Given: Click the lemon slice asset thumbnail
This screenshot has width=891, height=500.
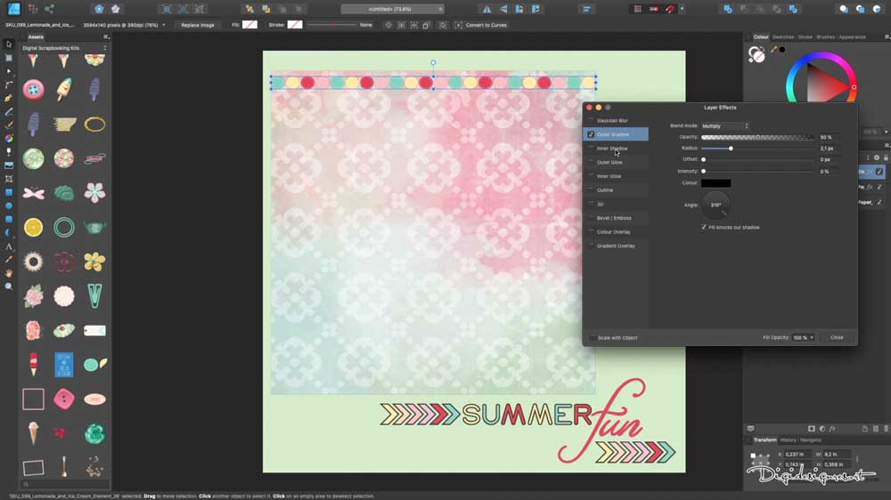Looking at the screenshot, I should click(34, 228).
